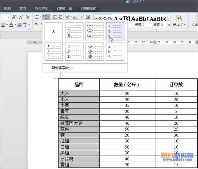Select the circled-number ①②③ numbering style

(94, 52)
